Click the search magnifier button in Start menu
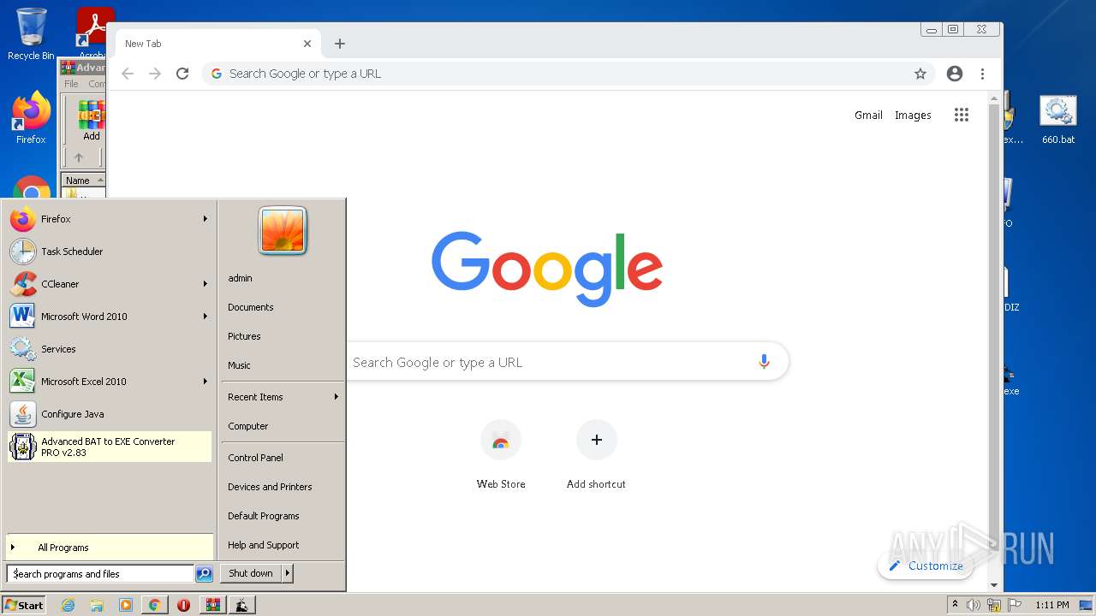This screenshot has height=616, width=1096. click(204, 574)
